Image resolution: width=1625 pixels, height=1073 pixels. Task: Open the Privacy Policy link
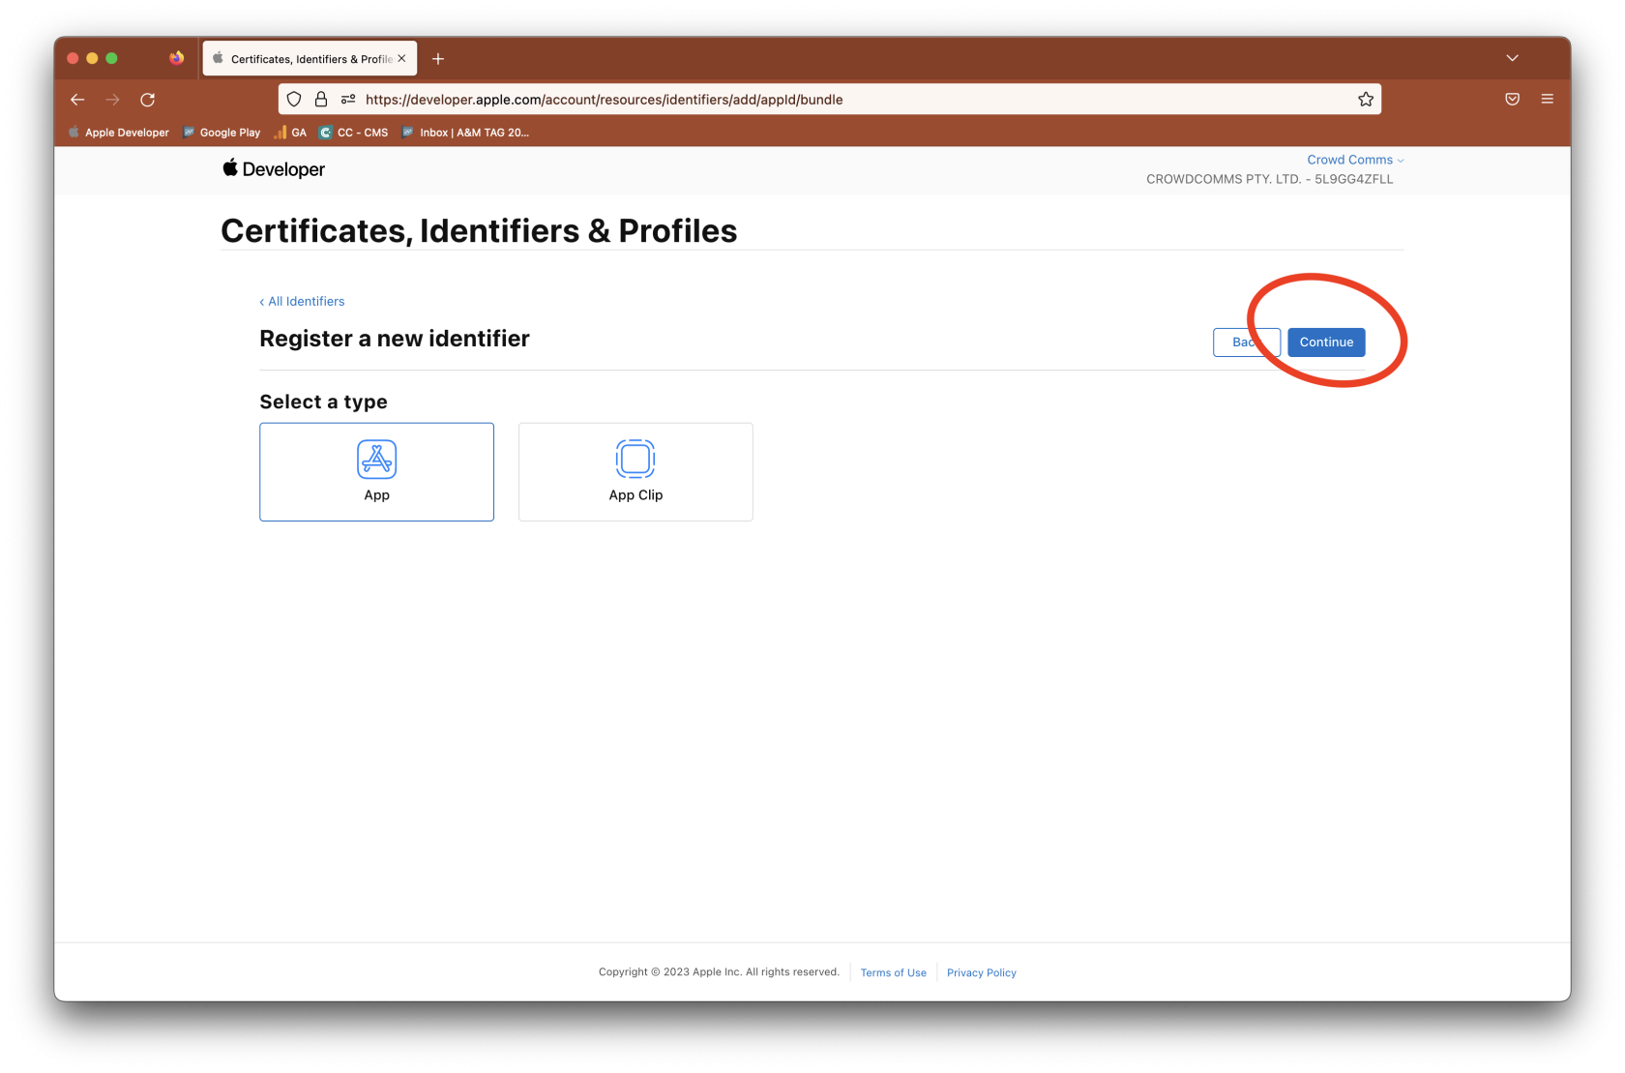coord(981,972)
